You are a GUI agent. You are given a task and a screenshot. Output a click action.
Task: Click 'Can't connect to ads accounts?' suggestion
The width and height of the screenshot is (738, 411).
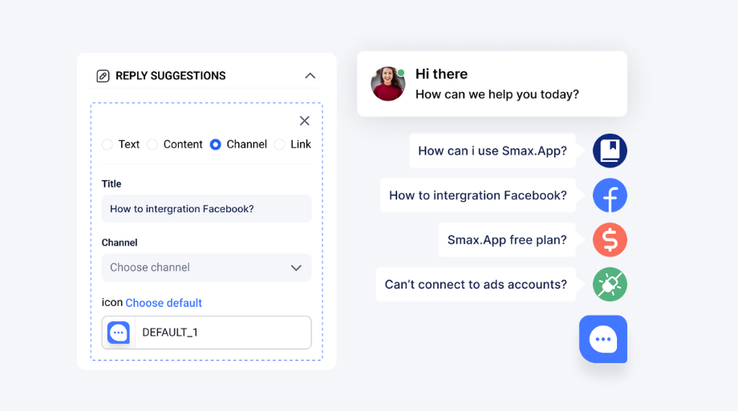click(x=476, y=284)
